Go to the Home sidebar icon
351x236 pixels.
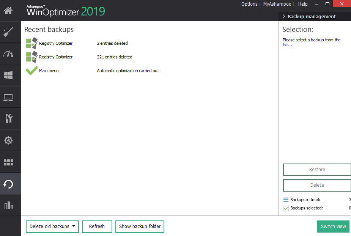click(x=8, y=11)
